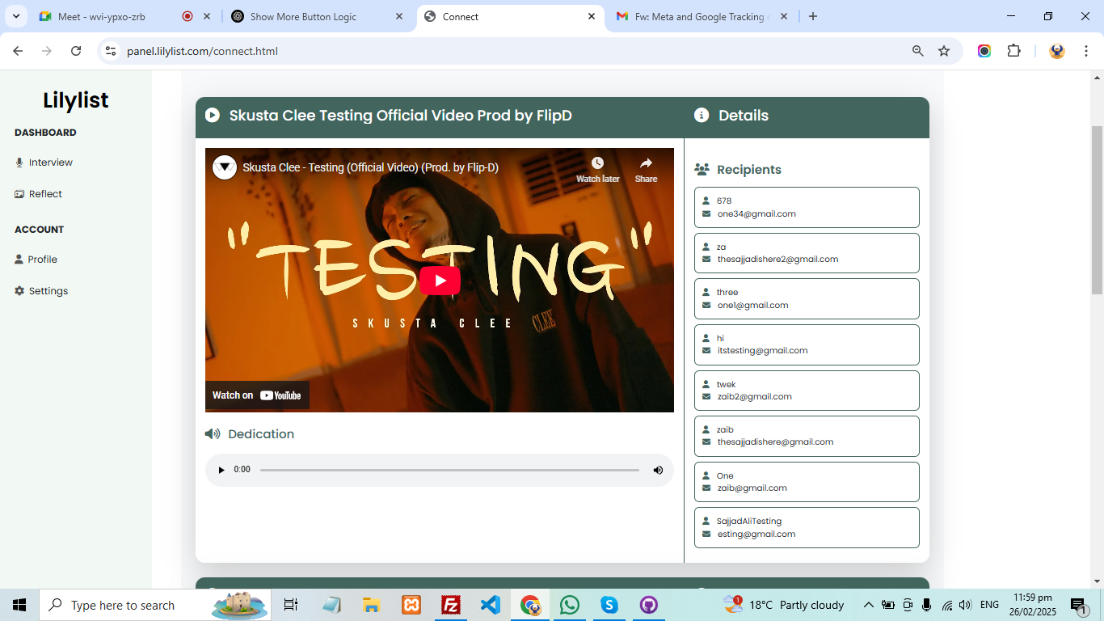
Task: Play the YouTube video with red button
Action: 440,281
